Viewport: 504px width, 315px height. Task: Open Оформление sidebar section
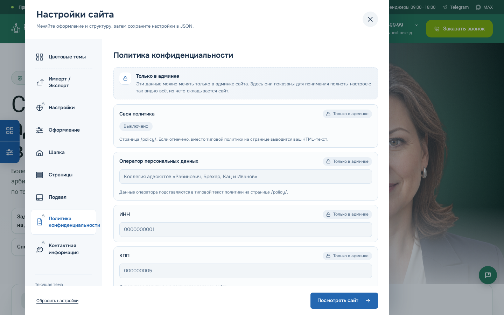coord(63,130)
